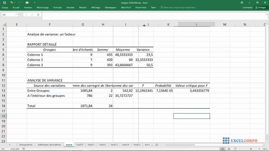The width and height of the screenshot is (269, 151).
Task: Open the Mise en page tab
Action: pos(42,8)
